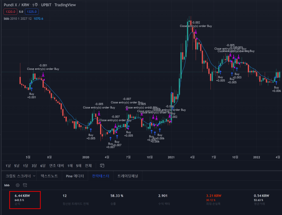Click the 0.54 KRW average trade value
Image resolution: width=282 pixels, height=215 pixels.
262,196
